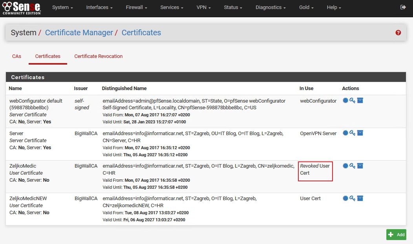
Task: Click the green Add button
Action: [396, 235]
